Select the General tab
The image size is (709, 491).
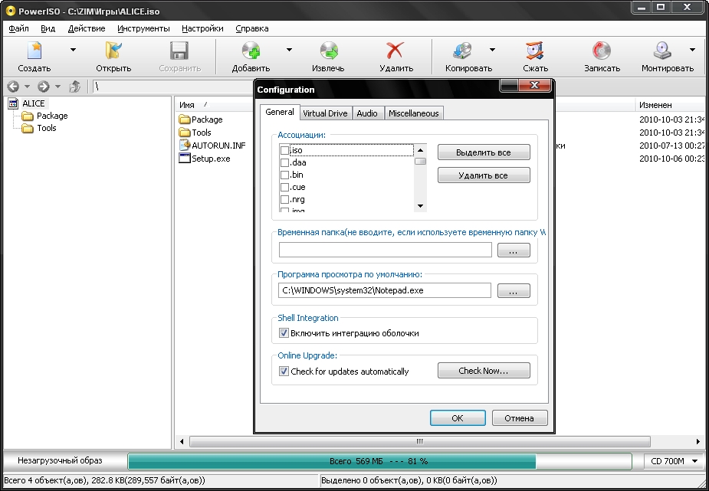(x=280, y=112)
